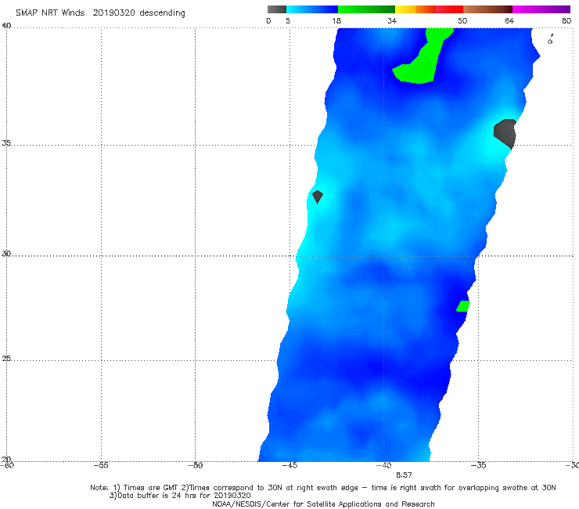
Task: Click the date '20190320' in the title
Action: (x=114, y=13)
